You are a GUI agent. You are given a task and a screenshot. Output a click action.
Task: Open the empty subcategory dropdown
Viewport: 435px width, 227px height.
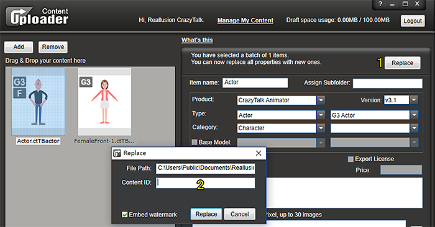pyautogui.click(x=414, y=128)
